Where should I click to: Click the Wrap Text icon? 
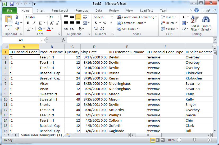click(85, 17)
